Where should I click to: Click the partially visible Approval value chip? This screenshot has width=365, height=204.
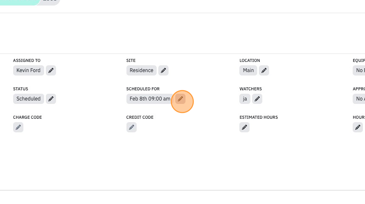[359, 99]
